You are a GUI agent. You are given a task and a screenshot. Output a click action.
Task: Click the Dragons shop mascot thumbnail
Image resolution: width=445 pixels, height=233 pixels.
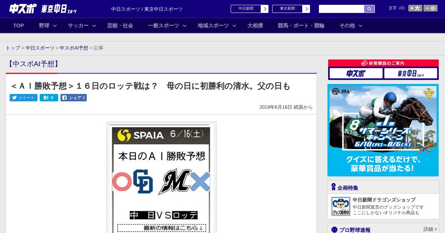pos(341,206)
